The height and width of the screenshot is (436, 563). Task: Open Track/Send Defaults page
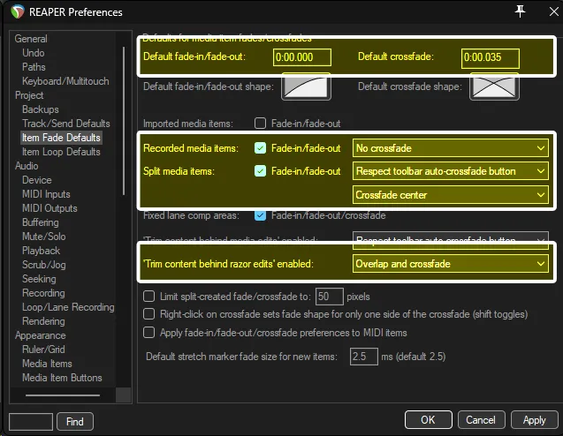coord(66,124)
